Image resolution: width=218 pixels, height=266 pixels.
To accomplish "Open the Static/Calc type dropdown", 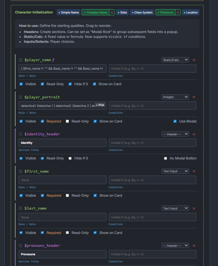I will pos(175,60).
